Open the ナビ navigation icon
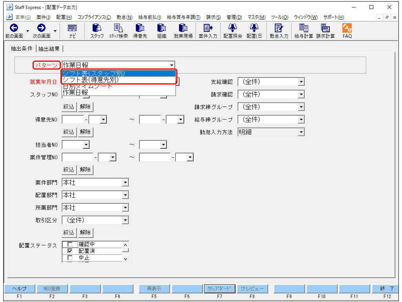This screenshot has width=402, height=302. tap(72, 28)
